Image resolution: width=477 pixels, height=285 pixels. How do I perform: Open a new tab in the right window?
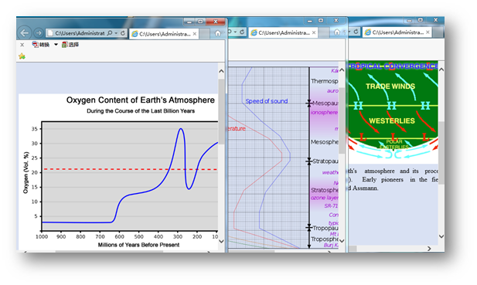[x=438, y=32]
